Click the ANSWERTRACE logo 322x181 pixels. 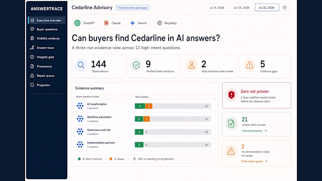tap(47, 9)
